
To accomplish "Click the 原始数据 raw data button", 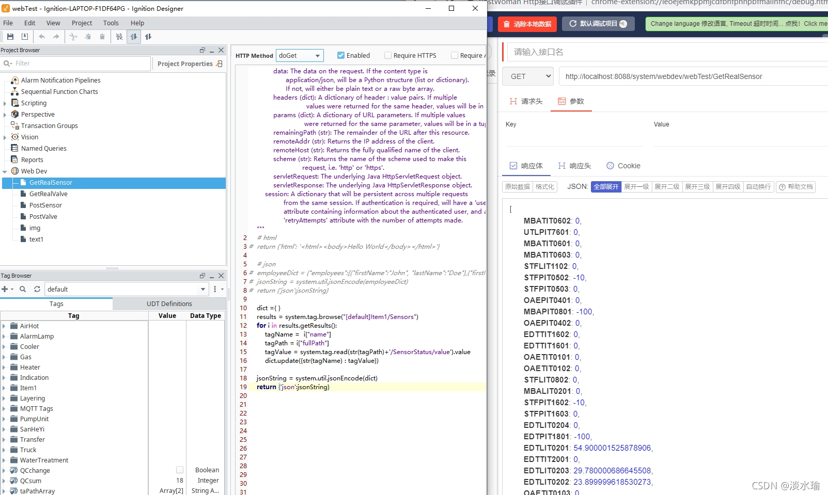I will click(518, 187).
